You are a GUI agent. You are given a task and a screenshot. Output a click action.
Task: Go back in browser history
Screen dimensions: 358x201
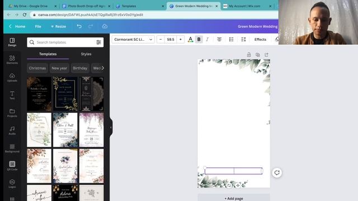click(x=9, y=15)
